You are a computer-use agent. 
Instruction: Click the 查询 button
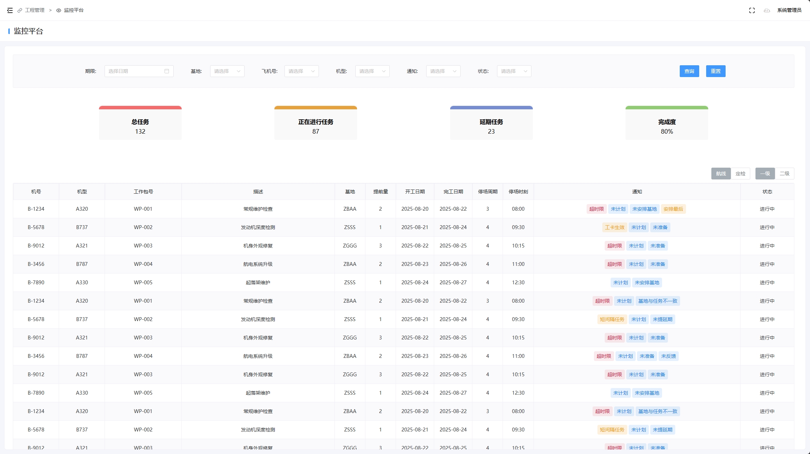point(689,71)
